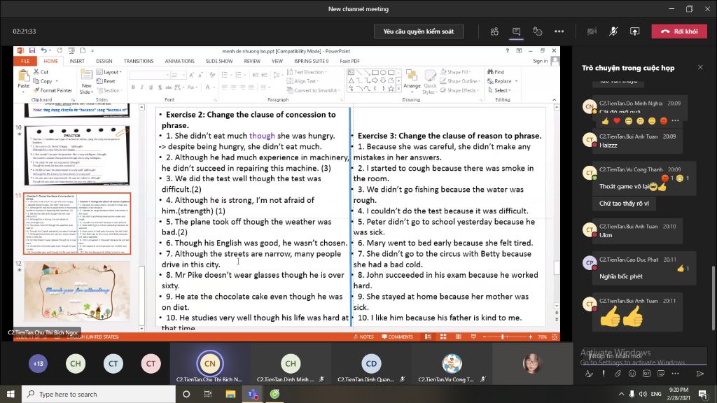717x403 pixels.
Task: Open Quick Styles gallery
Action: coord(429,83)
